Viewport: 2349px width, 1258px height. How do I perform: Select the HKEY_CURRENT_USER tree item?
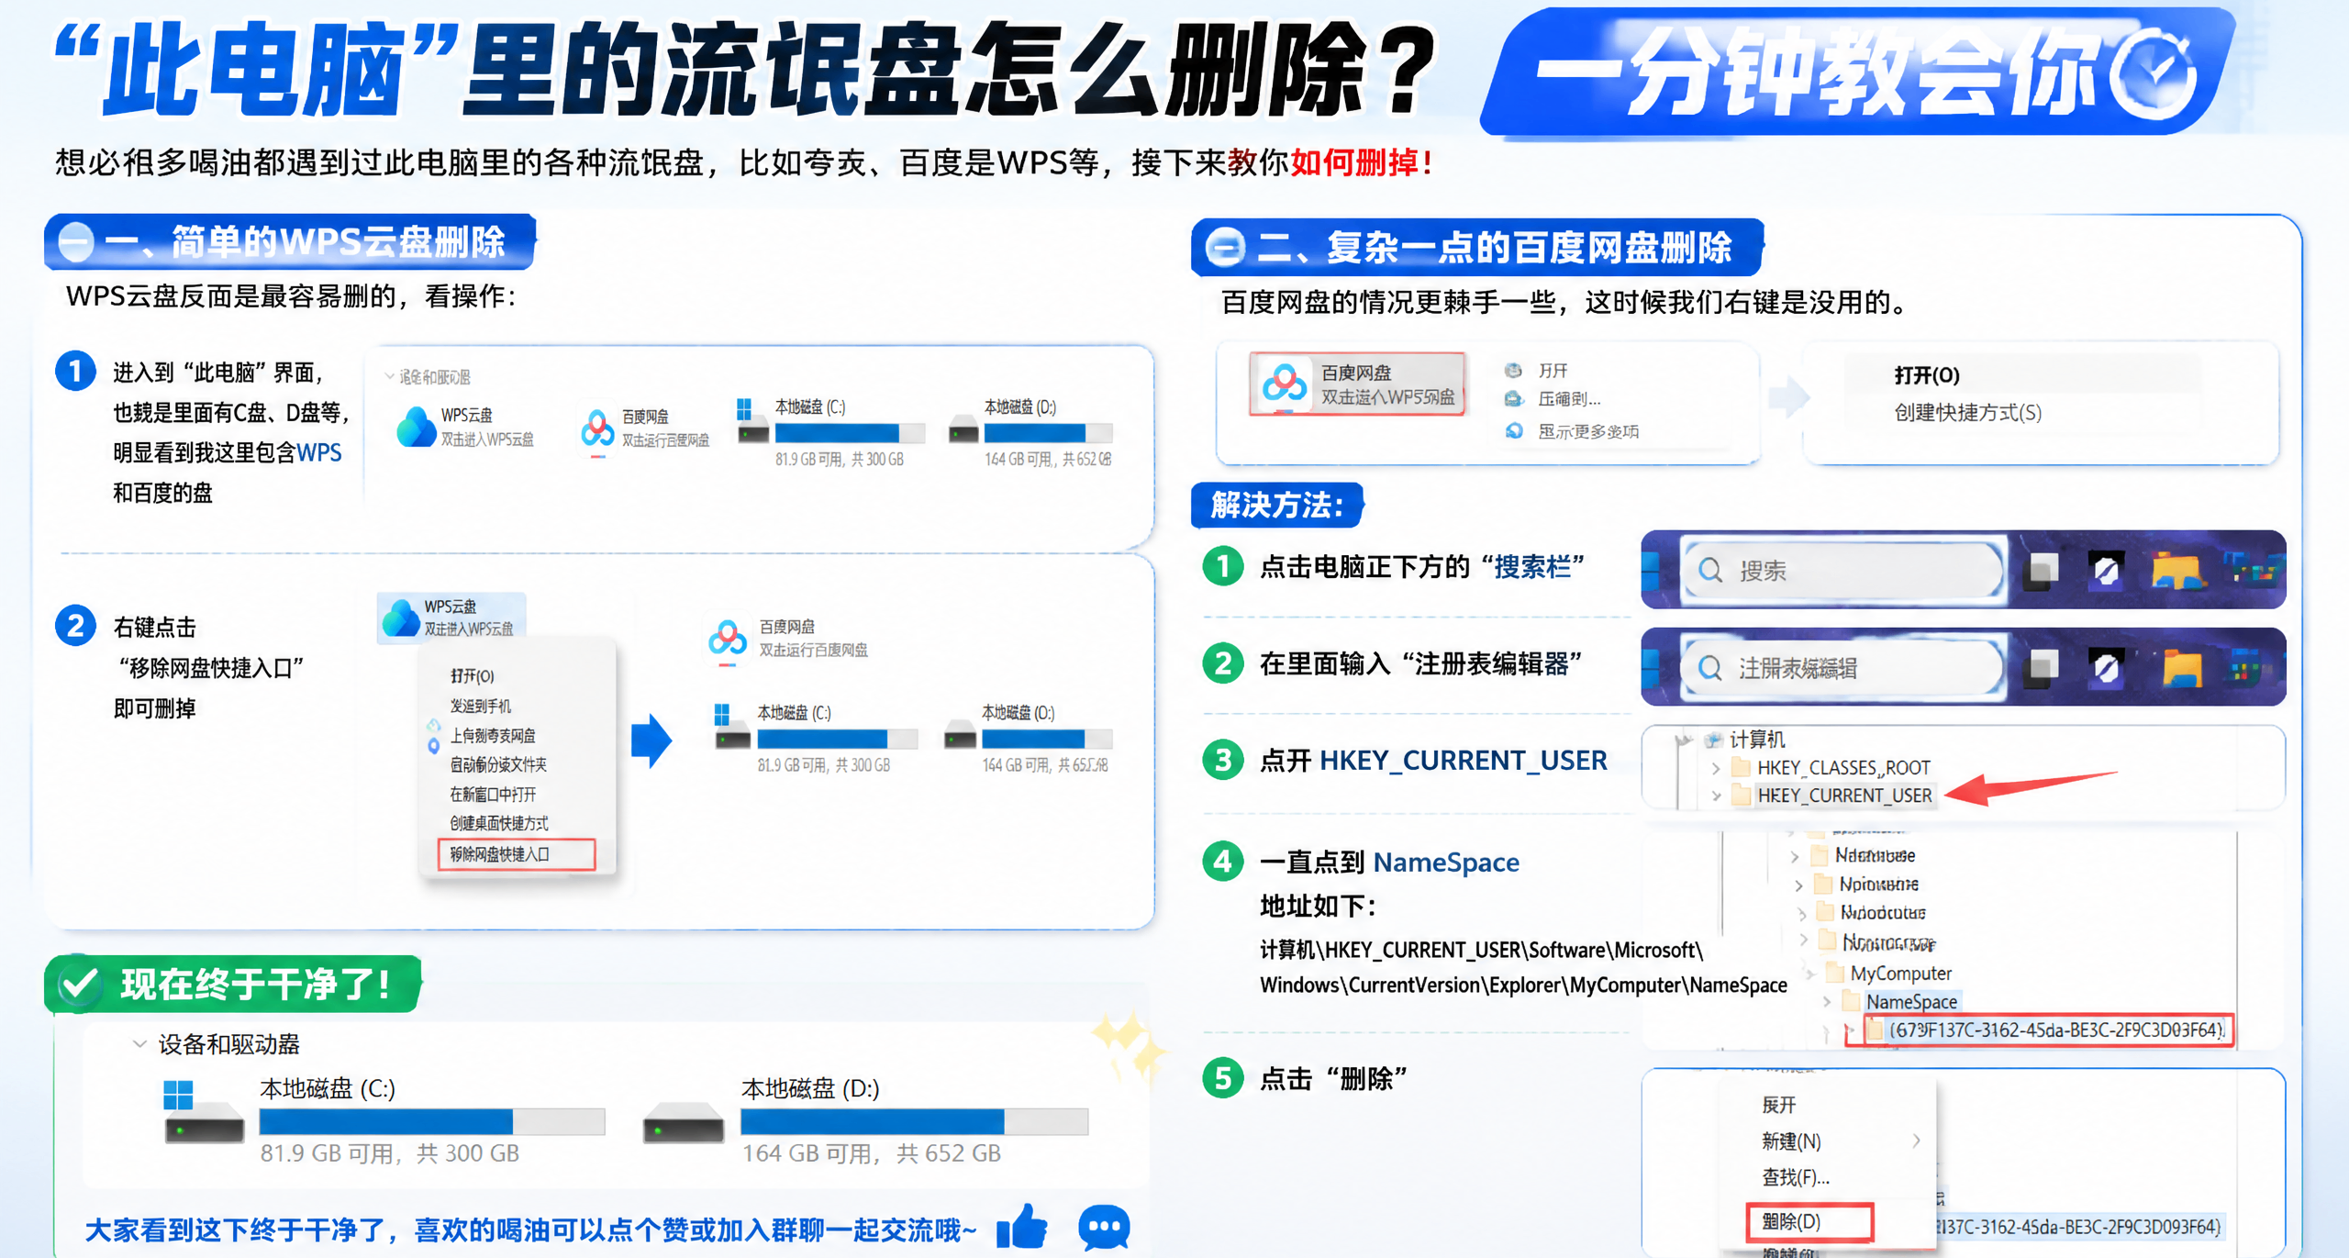coord(1844,796)
